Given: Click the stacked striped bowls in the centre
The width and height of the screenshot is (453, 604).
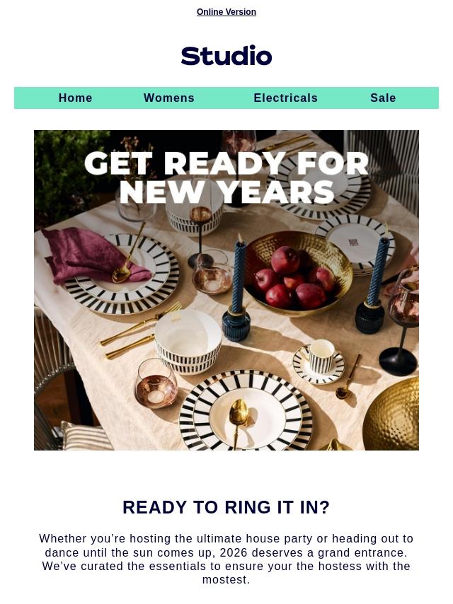Looking at the screenshot, I should 188,342.
